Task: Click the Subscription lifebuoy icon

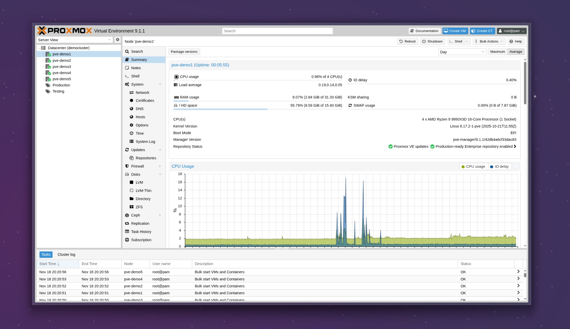Action: 127,240
